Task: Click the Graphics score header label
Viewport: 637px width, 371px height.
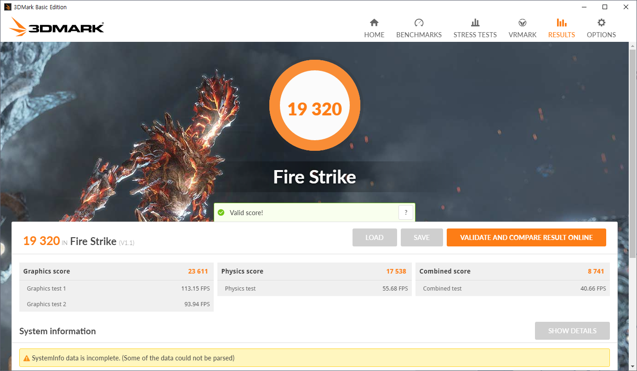Action: [46, 271]
